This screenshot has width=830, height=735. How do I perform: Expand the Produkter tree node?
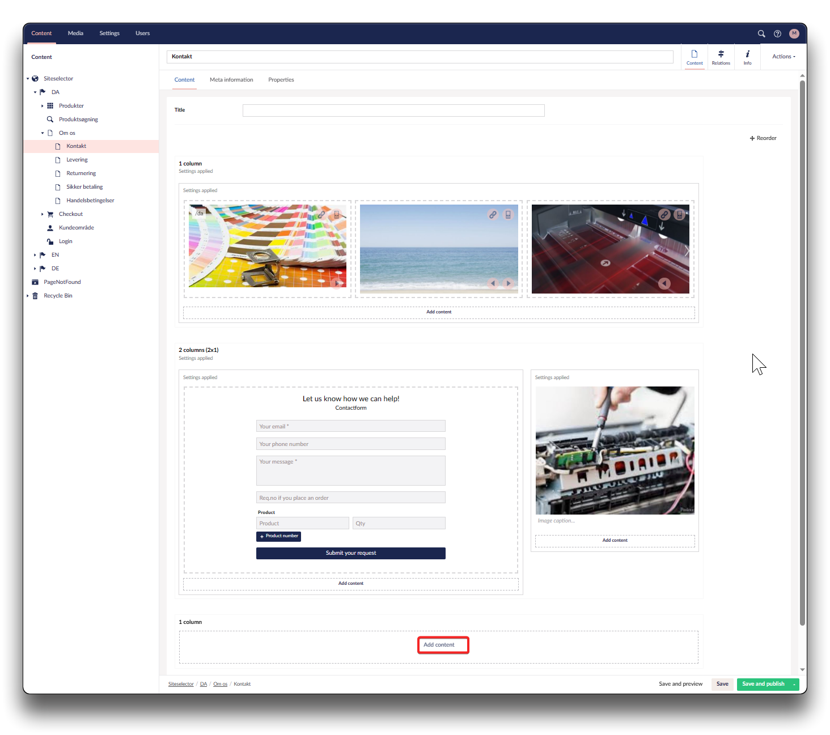(43, 106)
